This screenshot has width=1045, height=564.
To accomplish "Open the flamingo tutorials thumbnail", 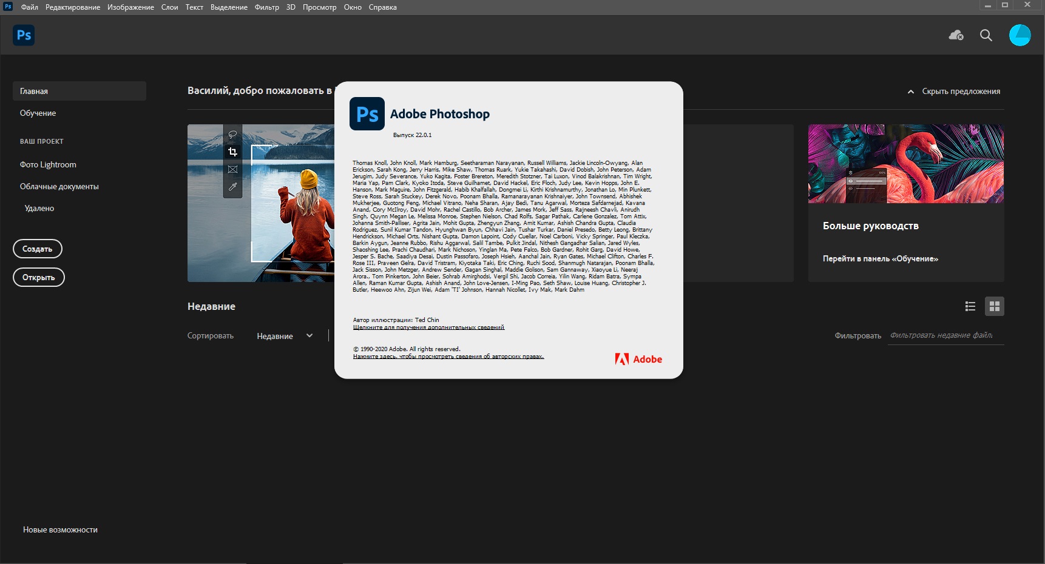I will click(906, 164).
